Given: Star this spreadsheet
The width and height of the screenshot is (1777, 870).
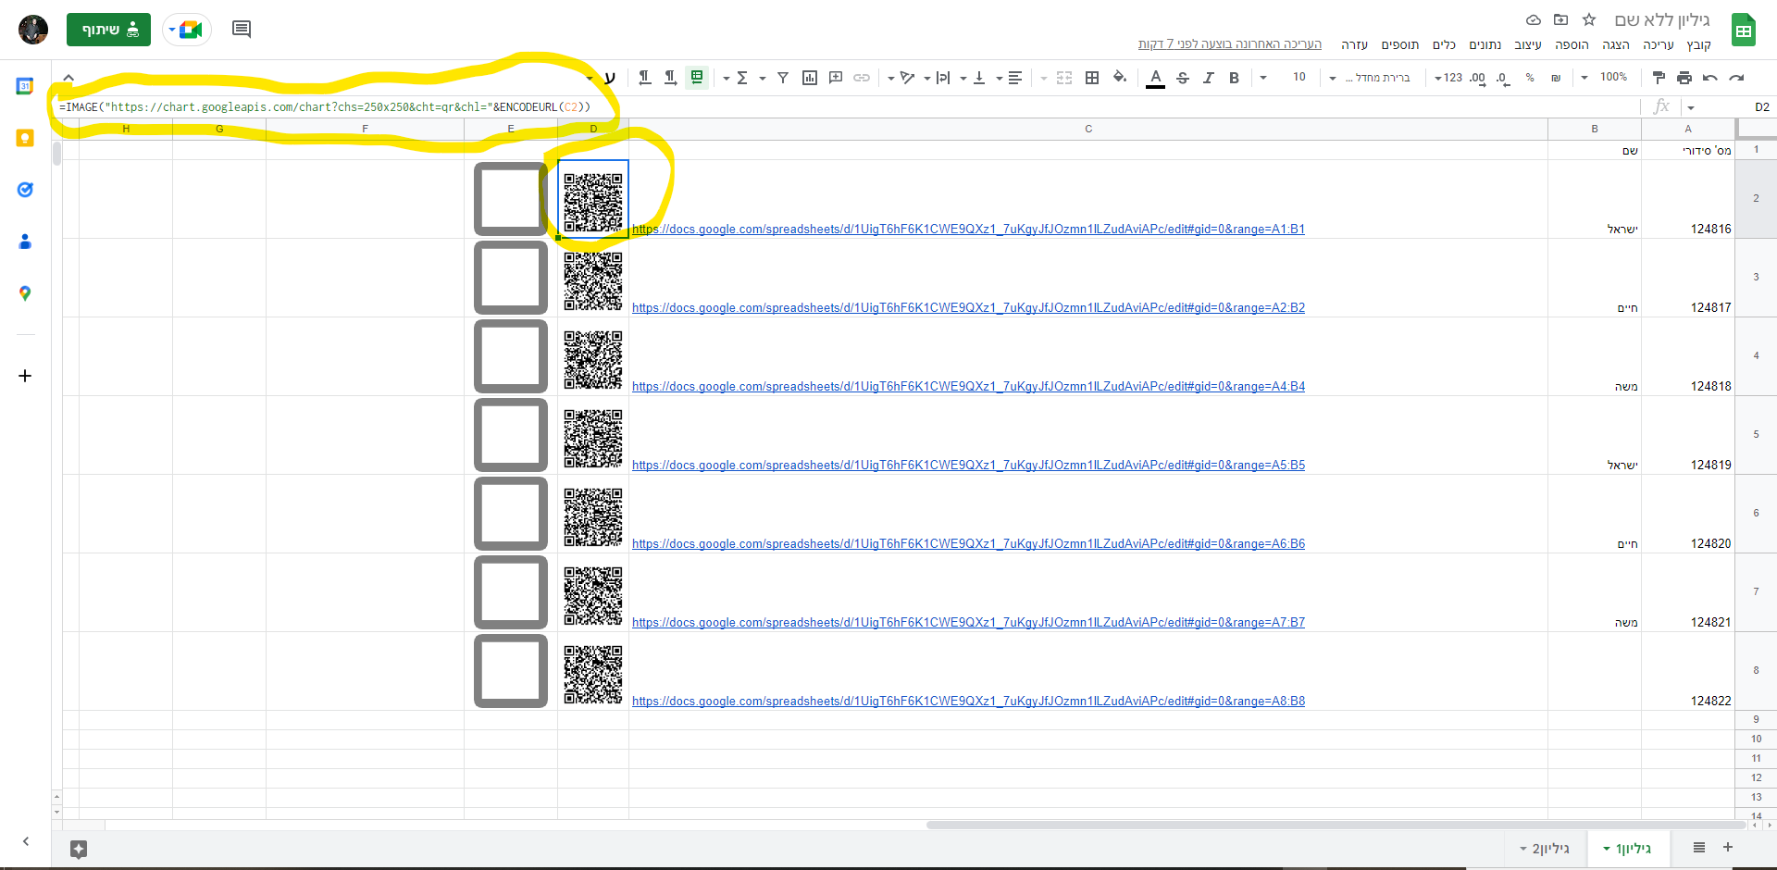Looking at the screenshot, I should 1589,19.
